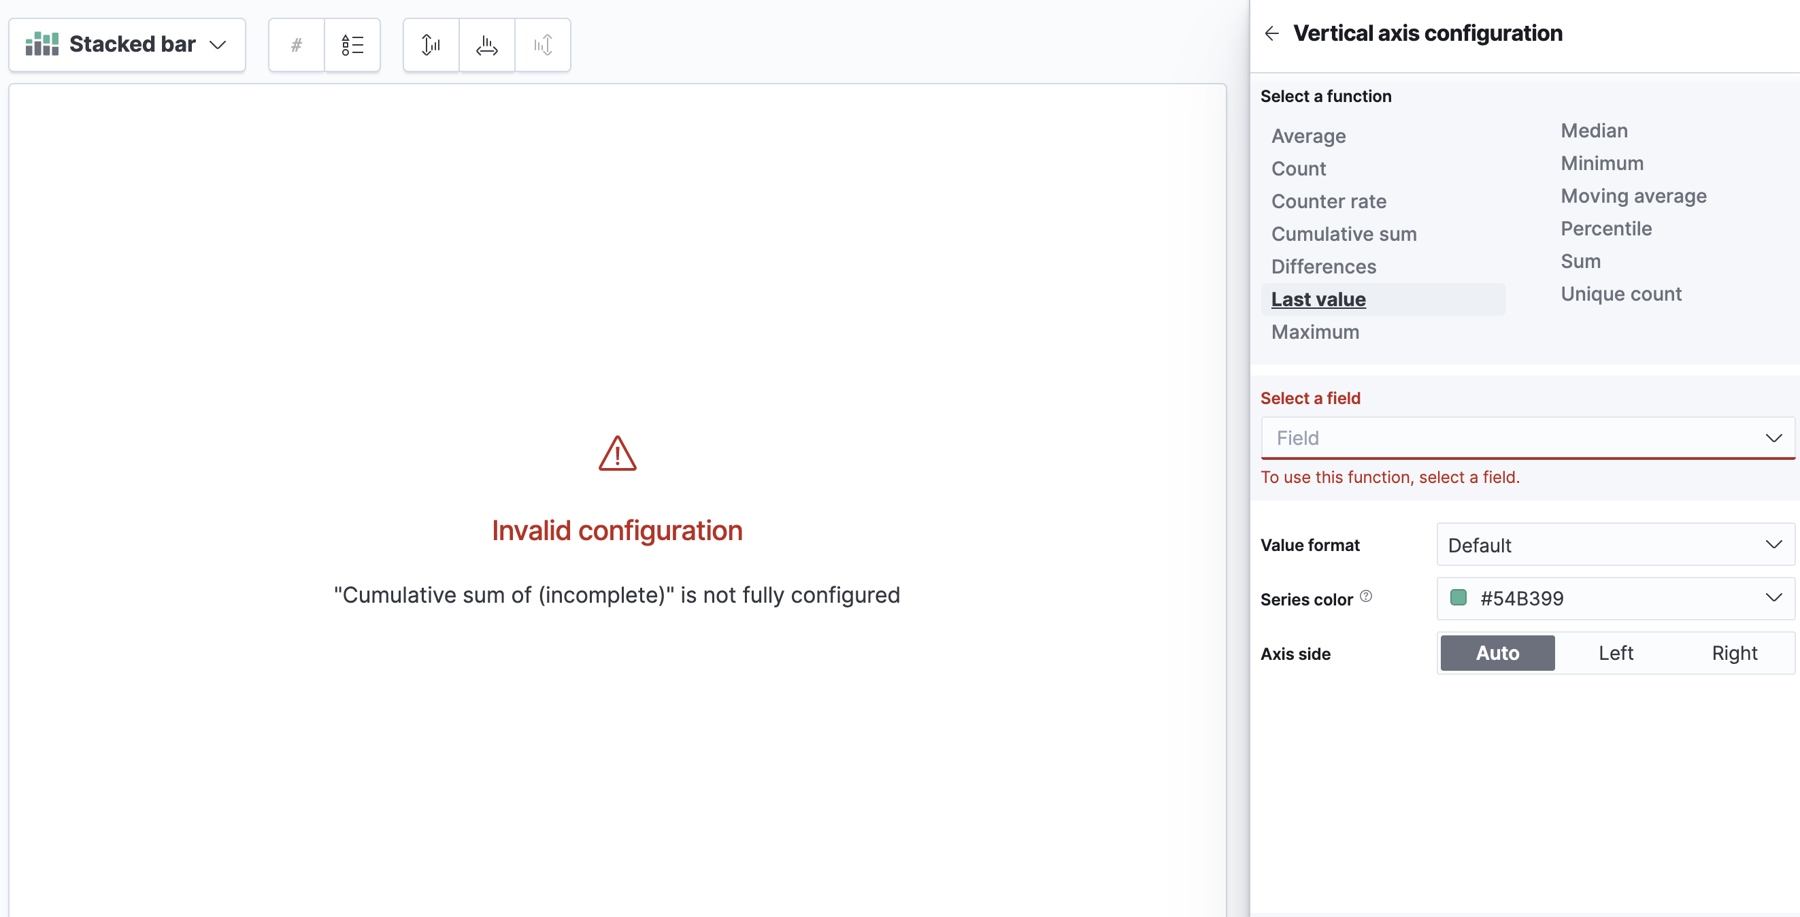Image resolution: width=1800 pixels, height=917 pixels.
Task: Click the green #54B399 color swatch
Action: click(x=1459, y=597)
